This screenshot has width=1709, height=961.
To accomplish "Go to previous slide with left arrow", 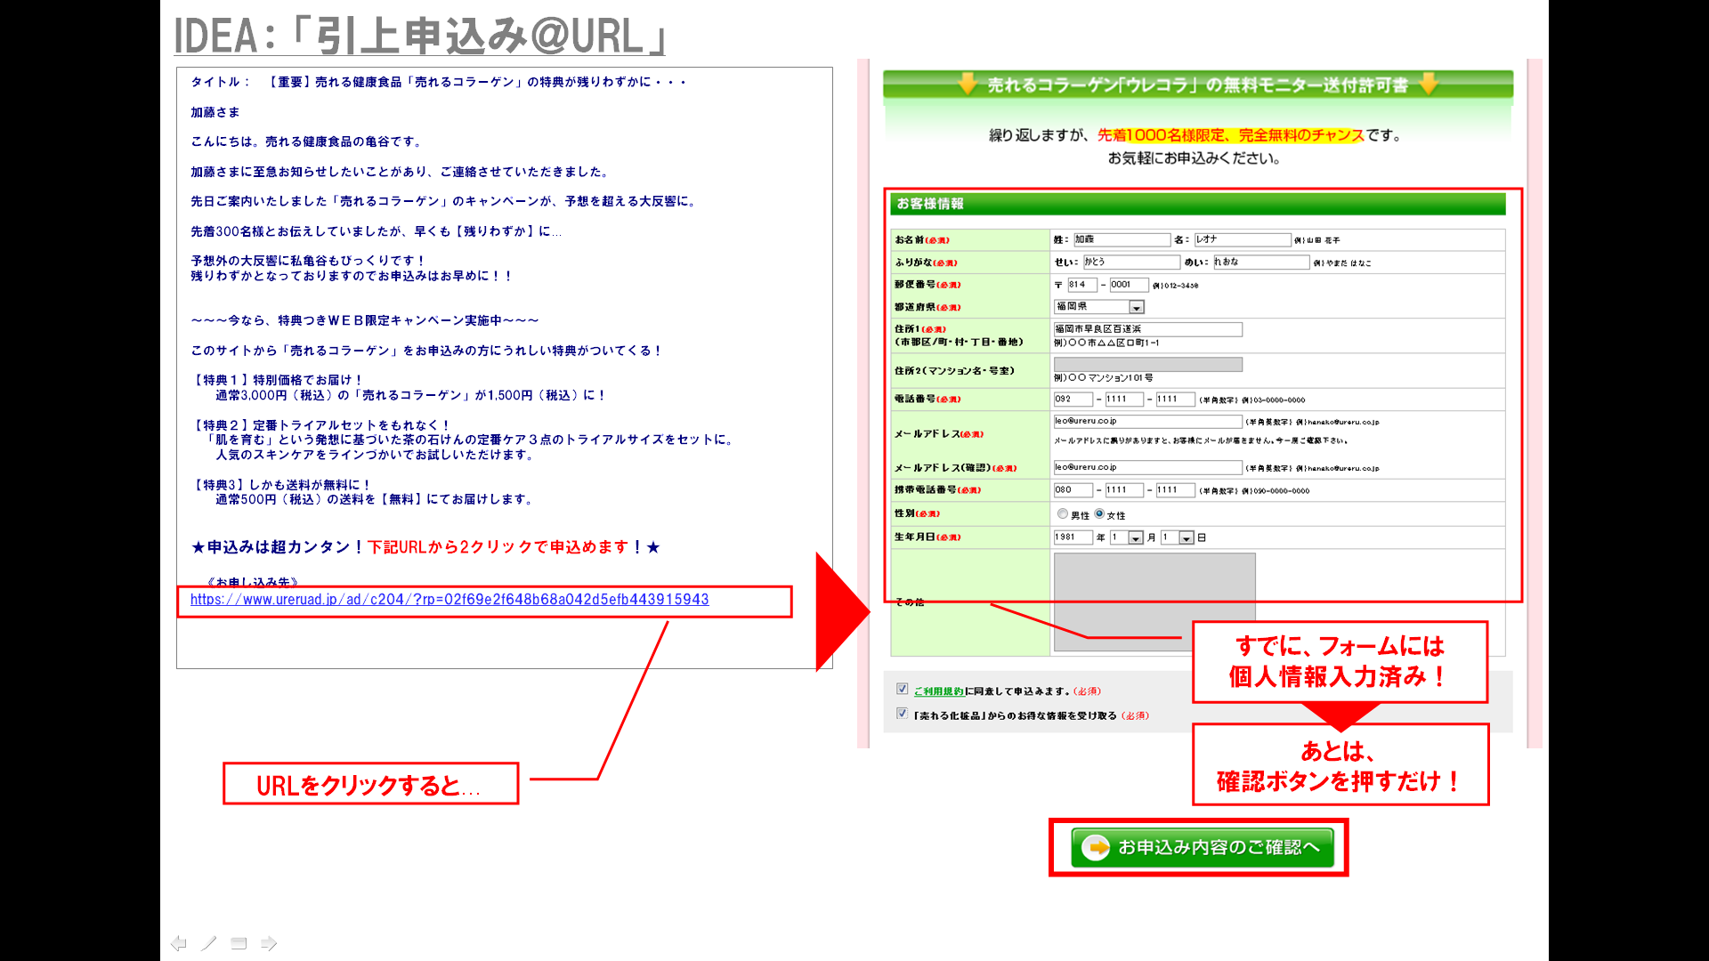I will [179, 943].
